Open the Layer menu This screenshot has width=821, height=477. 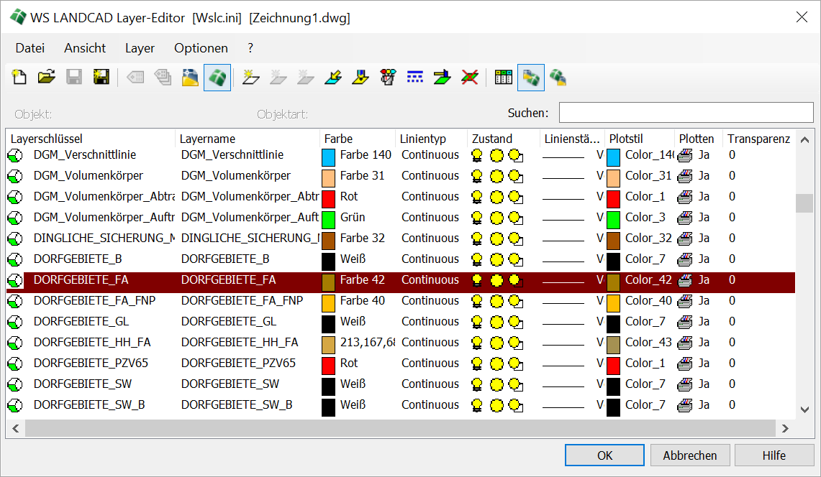coord(140,48)
